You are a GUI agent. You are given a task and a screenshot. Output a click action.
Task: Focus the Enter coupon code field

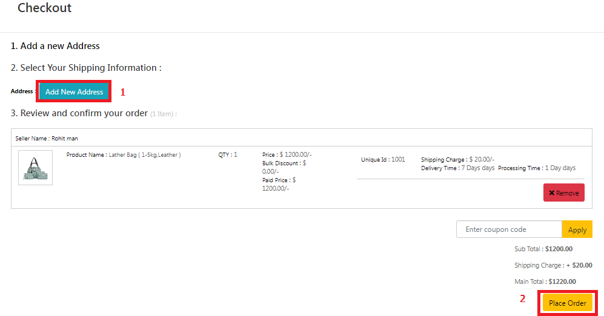[509, 229]
